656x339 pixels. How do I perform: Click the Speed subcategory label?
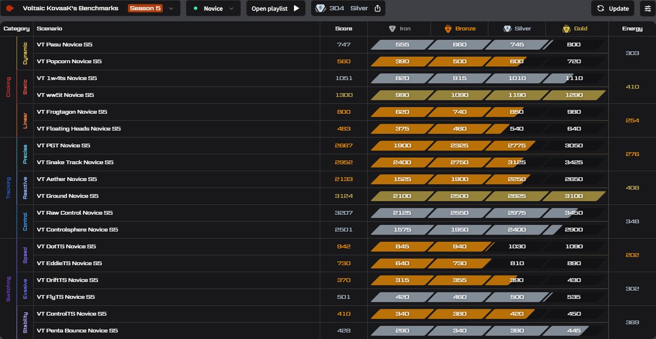click(x=25, y=255)
